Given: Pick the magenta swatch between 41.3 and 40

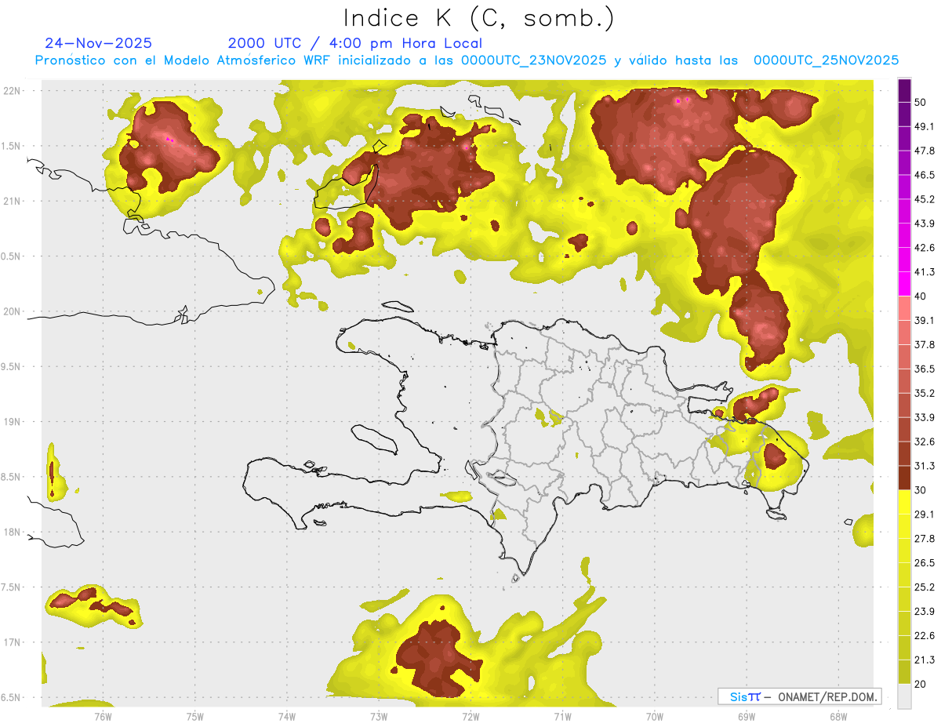Looking at the screenshot, I should [904, 284].
